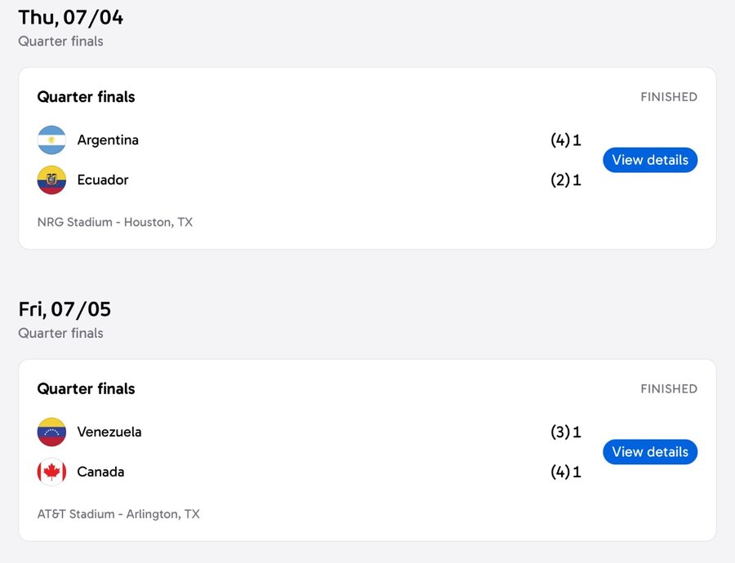
Task: Select the Ecuador team name
Action: point(103,180)
